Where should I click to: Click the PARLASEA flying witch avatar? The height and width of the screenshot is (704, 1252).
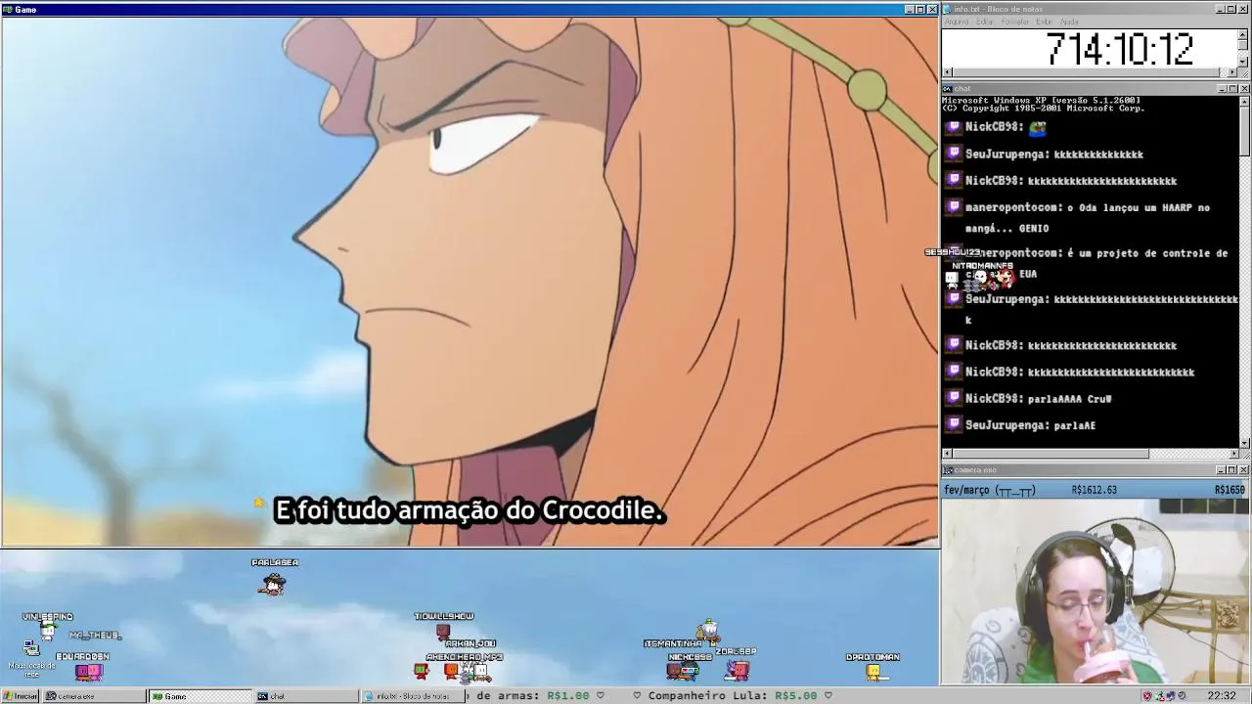pos(273,584)
